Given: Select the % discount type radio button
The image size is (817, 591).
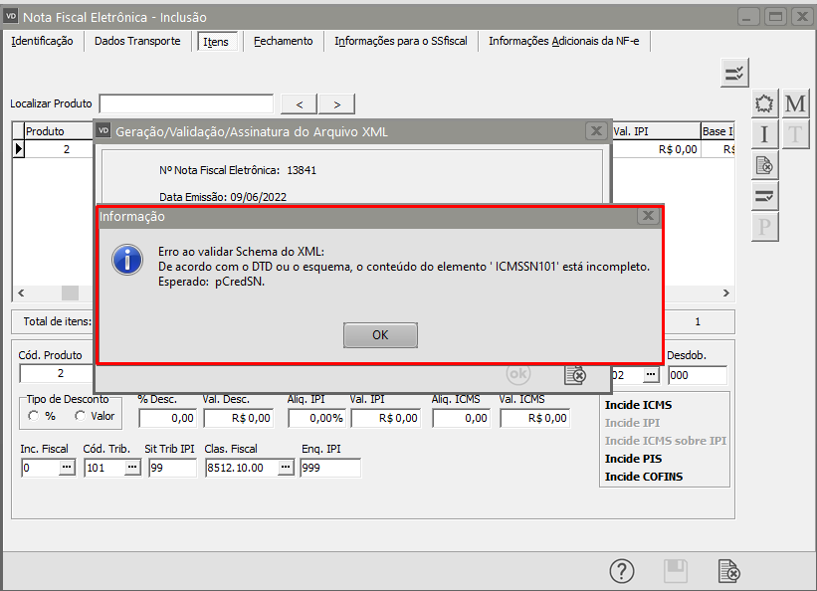Looking at the screenshot, I should [x=34, y=416].
